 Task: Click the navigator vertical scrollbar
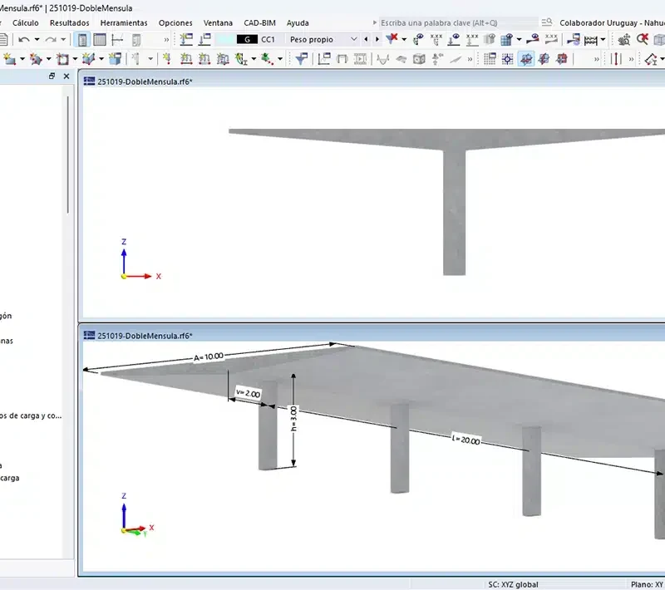68,155
